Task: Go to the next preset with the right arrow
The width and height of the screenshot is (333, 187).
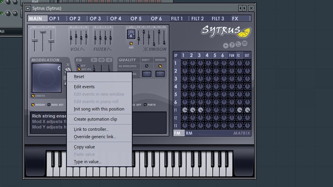Action: [244, 8]
